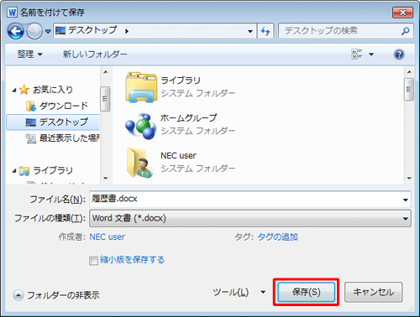Click file list scroll up arrow
The image size is (420, 317).
[x=409, y=72]
